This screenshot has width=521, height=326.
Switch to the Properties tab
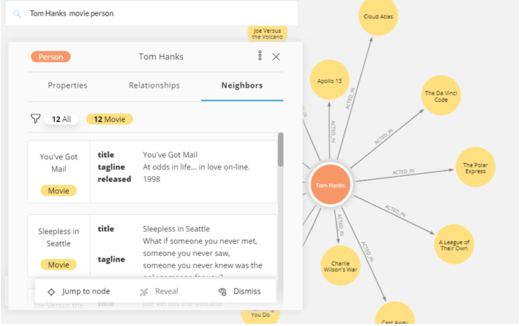click(67, 86)
